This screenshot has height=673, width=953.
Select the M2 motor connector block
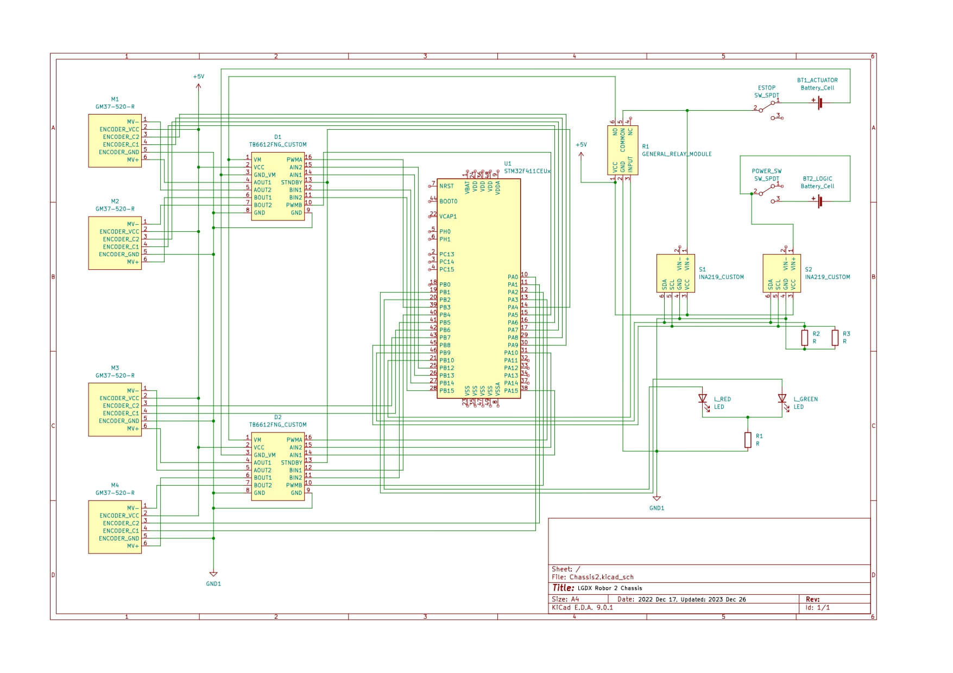click(x=115, y=243)
